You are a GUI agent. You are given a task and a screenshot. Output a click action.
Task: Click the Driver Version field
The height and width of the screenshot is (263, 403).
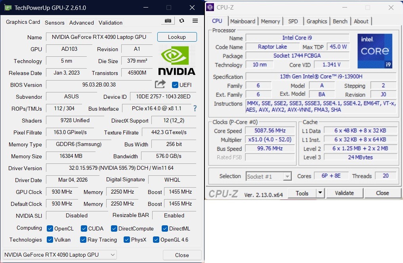pos(121,168)
